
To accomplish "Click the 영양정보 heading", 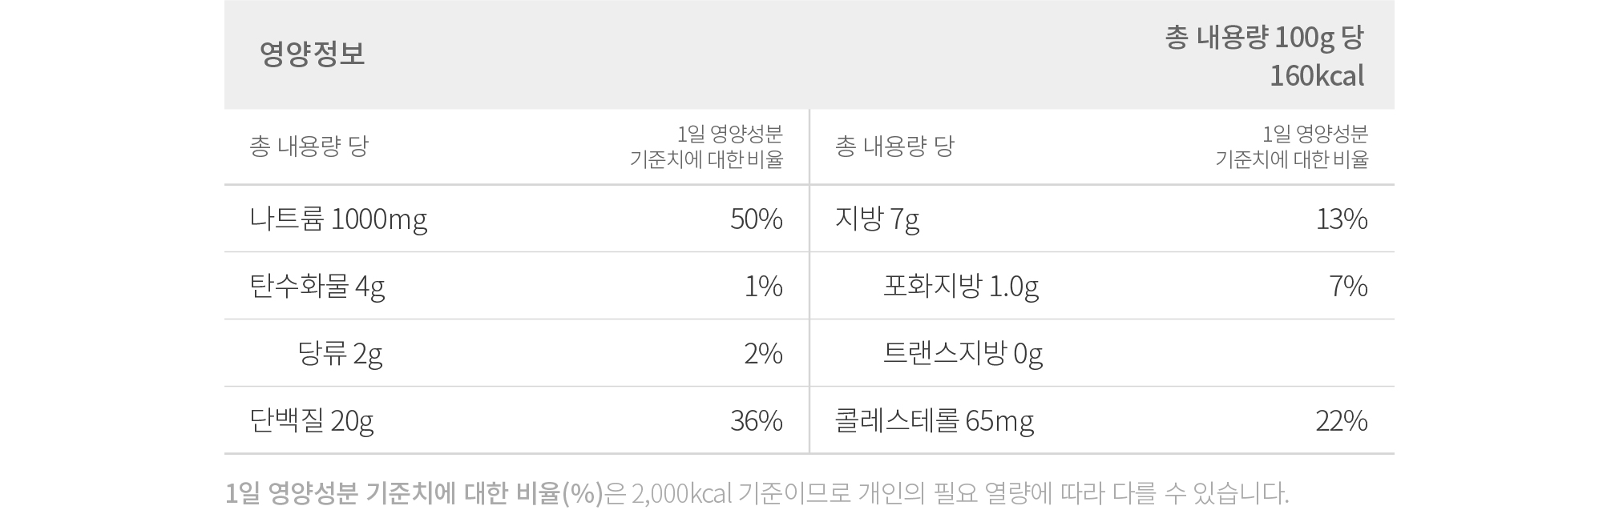I will [312, 54].
